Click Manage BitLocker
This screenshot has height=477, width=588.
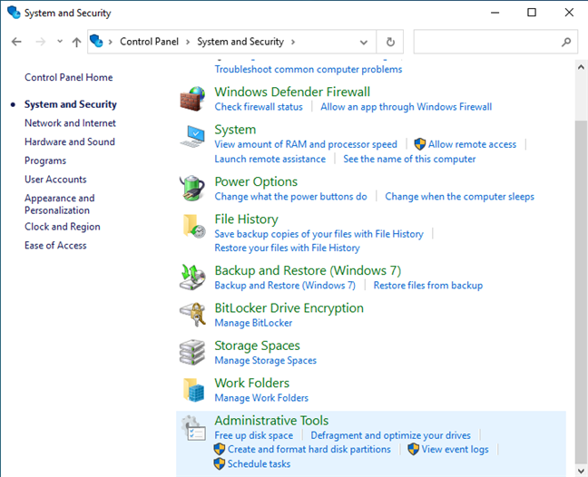253,323
